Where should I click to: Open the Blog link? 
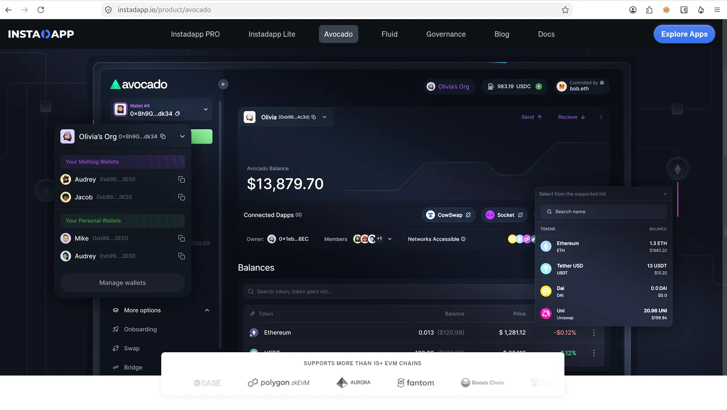point(502,34)
